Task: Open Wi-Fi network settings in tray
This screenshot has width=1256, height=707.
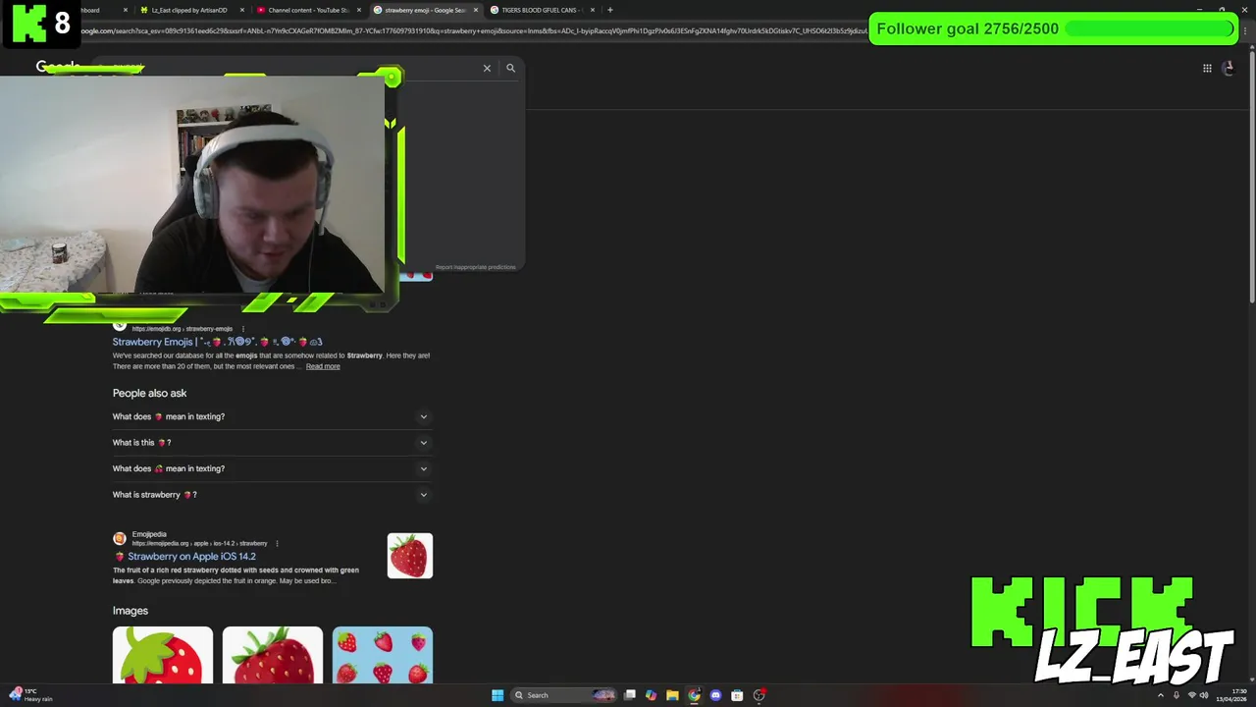Action: 1191,695
